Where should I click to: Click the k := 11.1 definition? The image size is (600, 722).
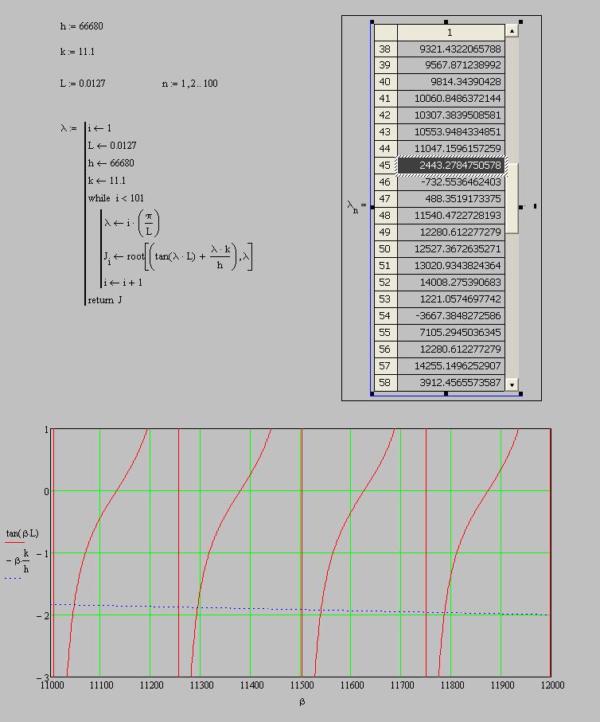click(77, 52)
